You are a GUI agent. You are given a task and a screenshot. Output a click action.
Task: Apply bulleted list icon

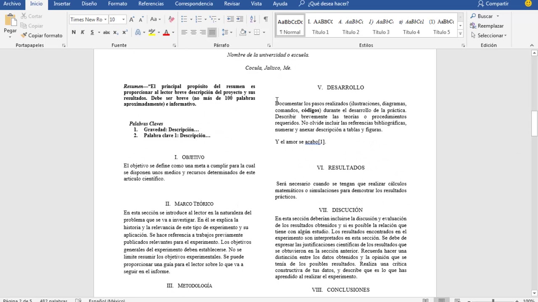pos(184,19)
